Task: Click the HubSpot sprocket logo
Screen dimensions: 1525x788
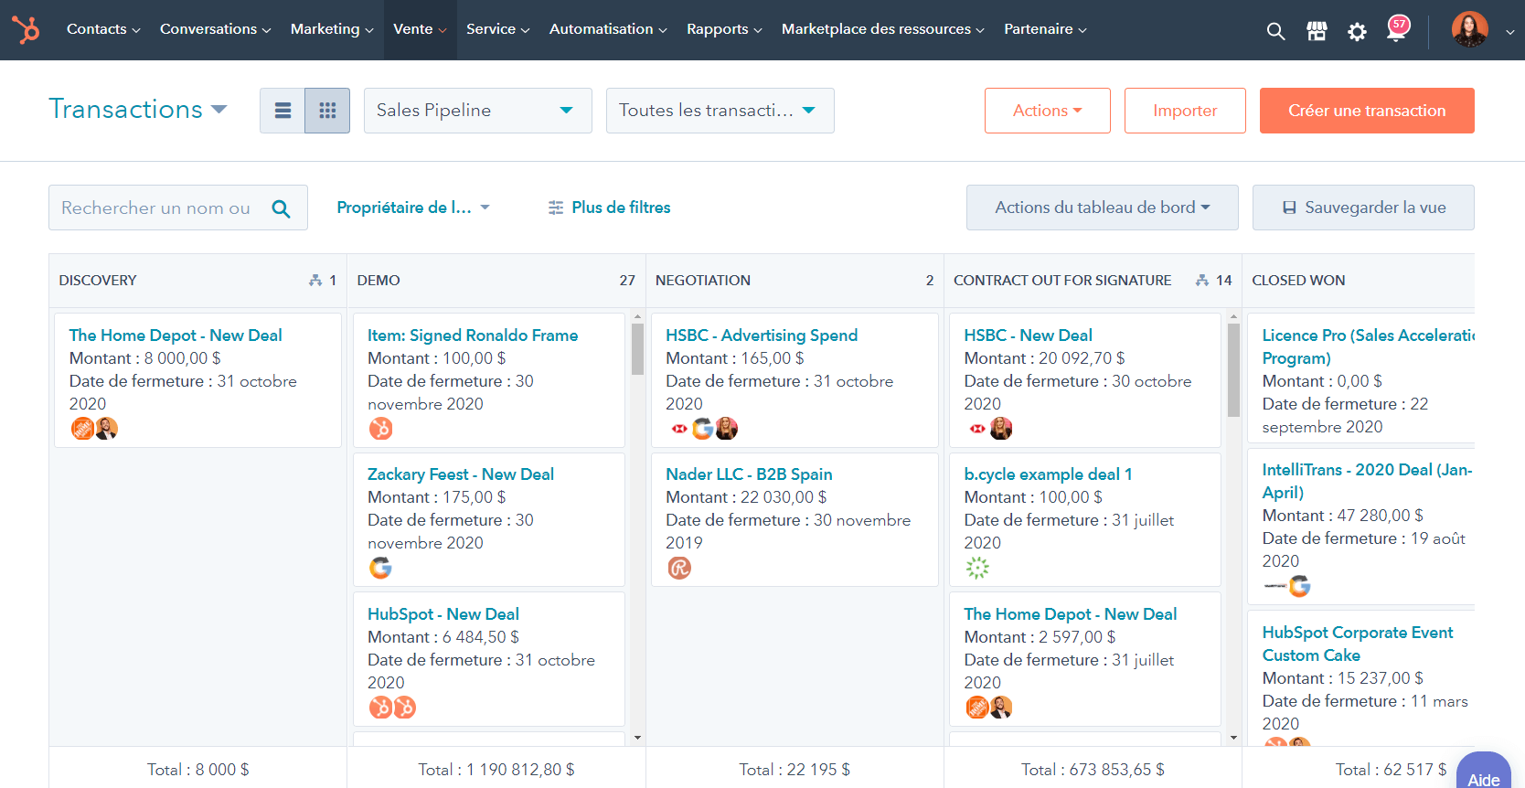Action: pyautogui.click(x=26, y=29)
